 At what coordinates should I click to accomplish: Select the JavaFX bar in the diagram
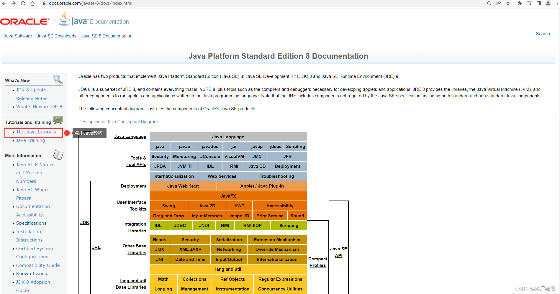(x=228, y=196)
